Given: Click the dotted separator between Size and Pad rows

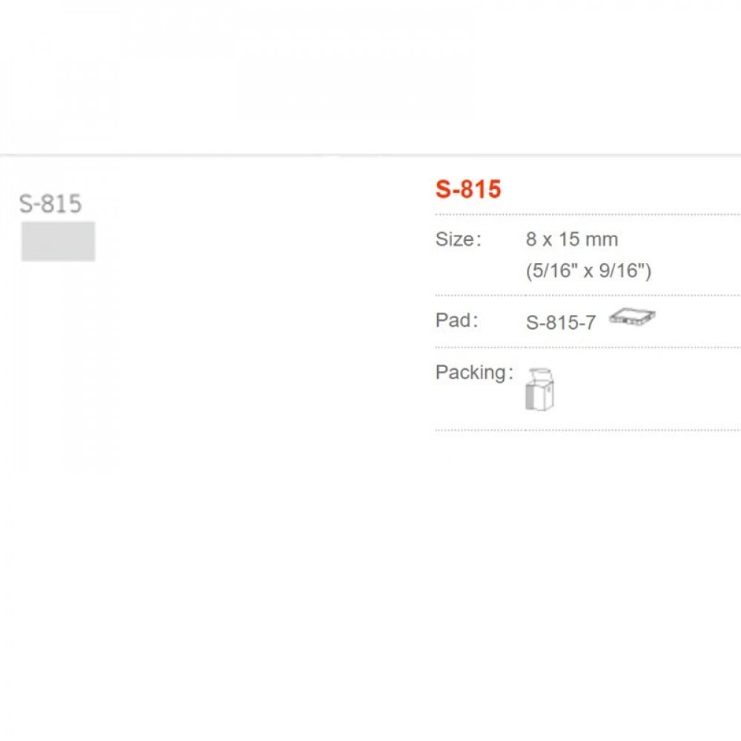Looking at the screenshot, I should click(x=587, y=295).
